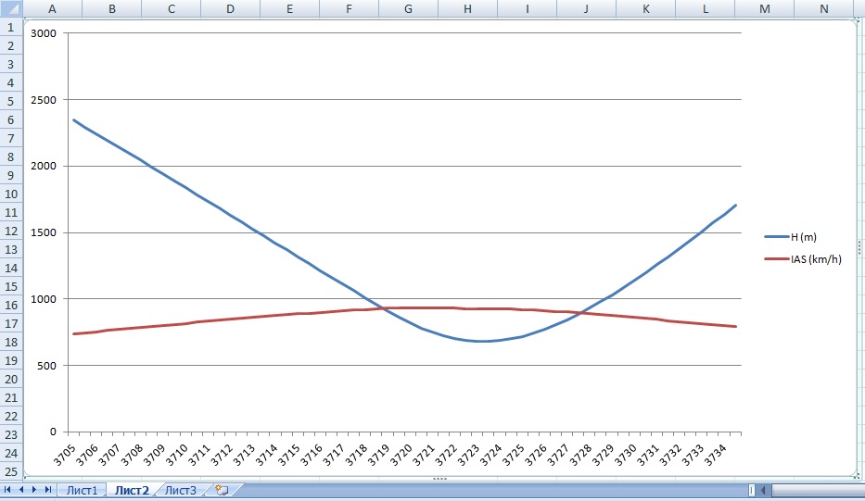Go to next sheet with navigation arrow
The image size is (865, 501).
pyautogui.click(x=34, y=490)
